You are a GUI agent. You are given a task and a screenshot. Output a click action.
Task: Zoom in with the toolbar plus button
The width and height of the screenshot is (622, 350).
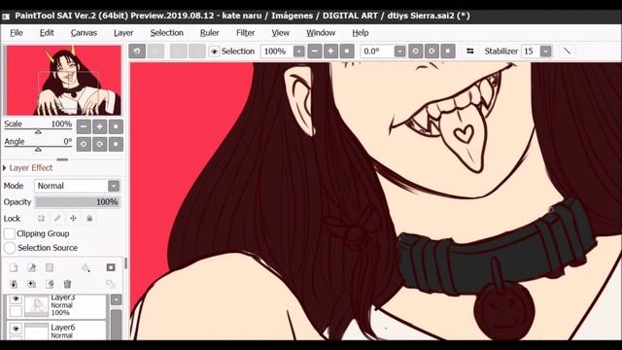point(330,52)
